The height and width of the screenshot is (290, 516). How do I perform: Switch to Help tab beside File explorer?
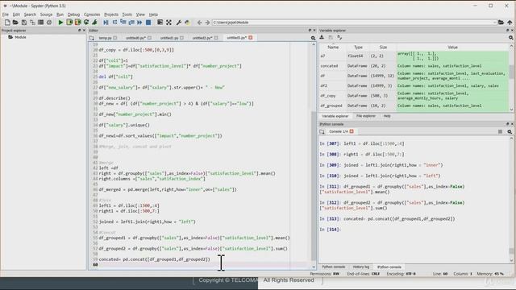[x=387, y=116]
